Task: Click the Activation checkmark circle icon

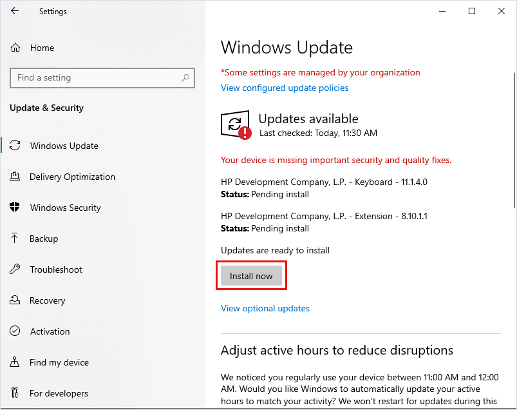Action: [x=15, y=331]
